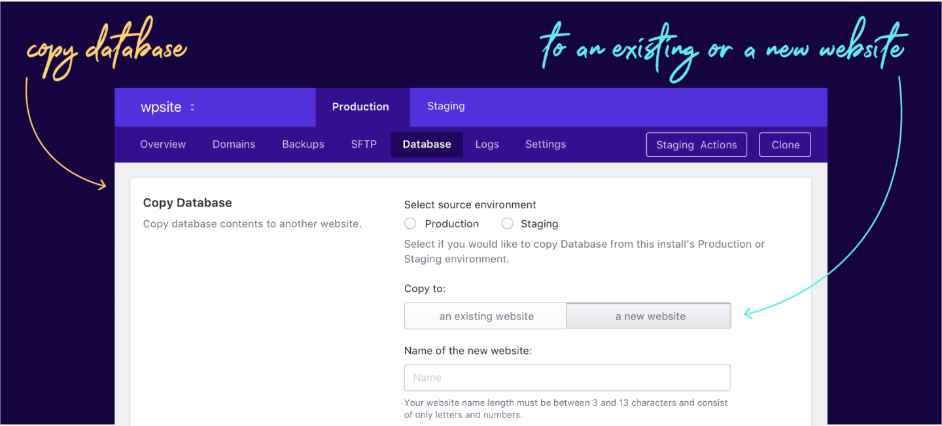The height and width of the screenshot is (426, 942).
Task: Switch to the Production environment tab
Action: coord(360,107)
